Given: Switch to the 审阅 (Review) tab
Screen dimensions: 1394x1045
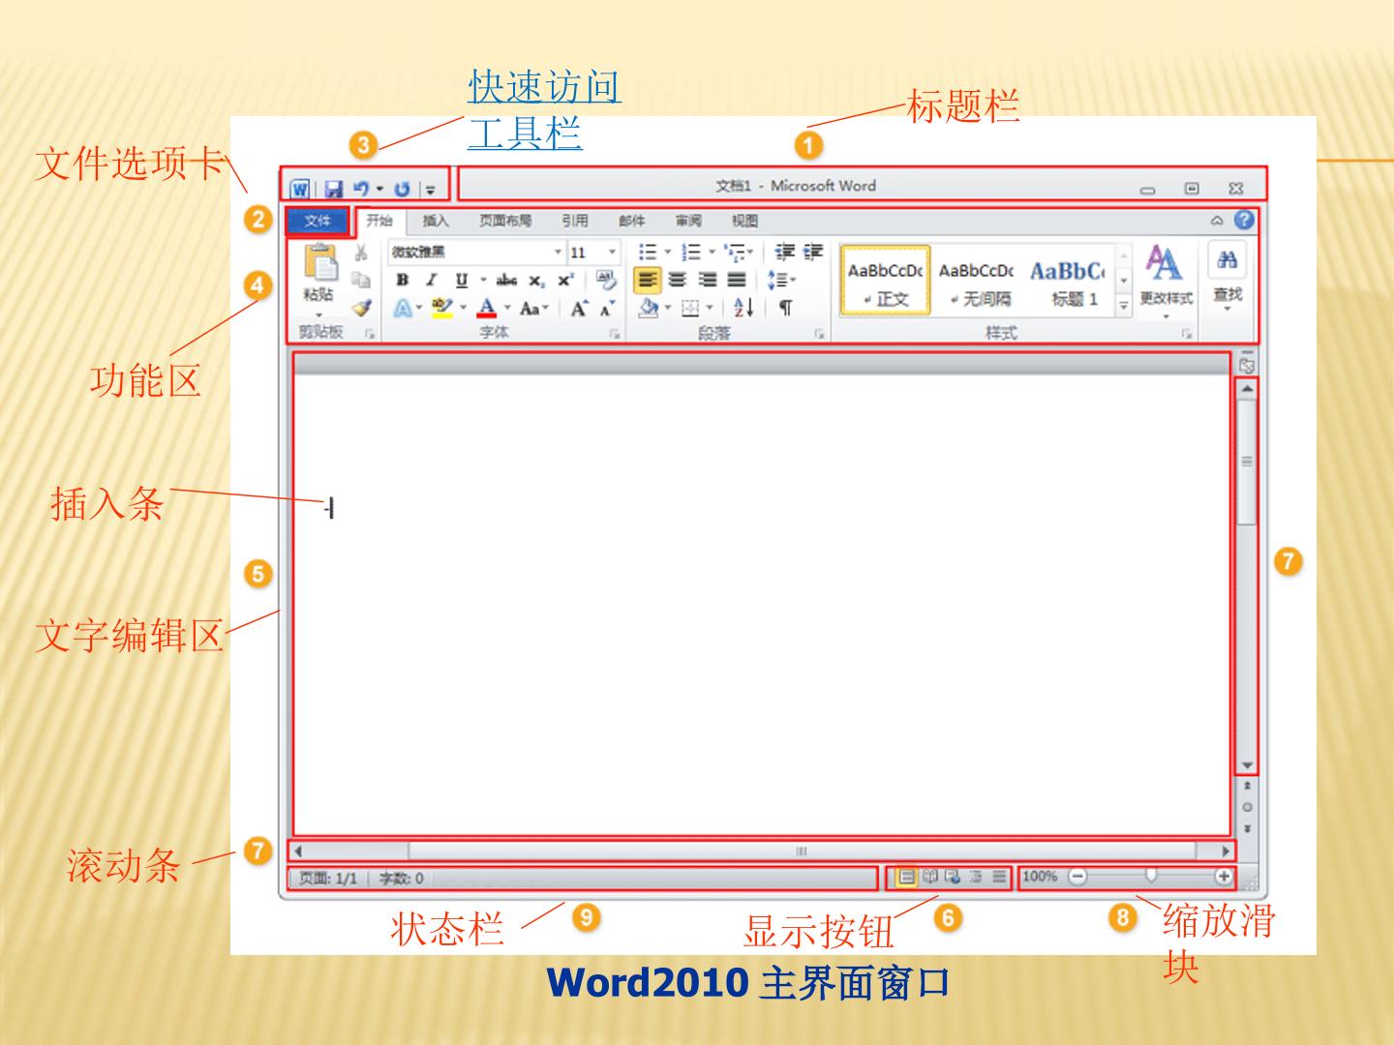Looking at the screenshot, I should point(688,221).
